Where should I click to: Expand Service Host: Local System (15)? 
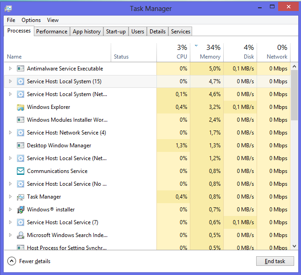[x=10, y=81]
